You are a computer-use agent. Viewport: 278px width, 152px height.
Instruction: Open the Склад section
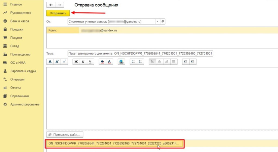15,46
